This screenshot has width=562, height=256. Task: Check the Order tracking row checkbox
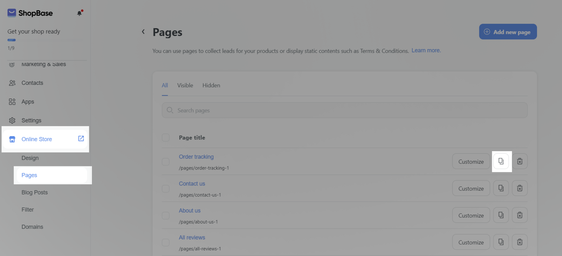pyautogui.click(x=166, y=162)
